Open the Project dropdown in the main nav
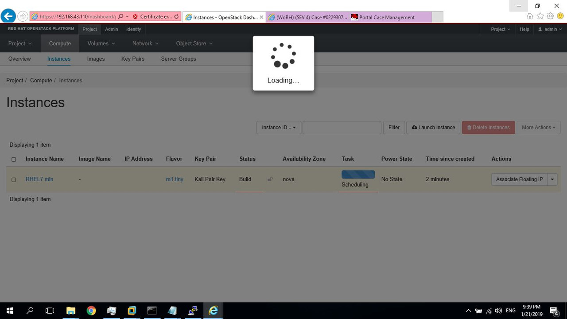 (20, 43)
